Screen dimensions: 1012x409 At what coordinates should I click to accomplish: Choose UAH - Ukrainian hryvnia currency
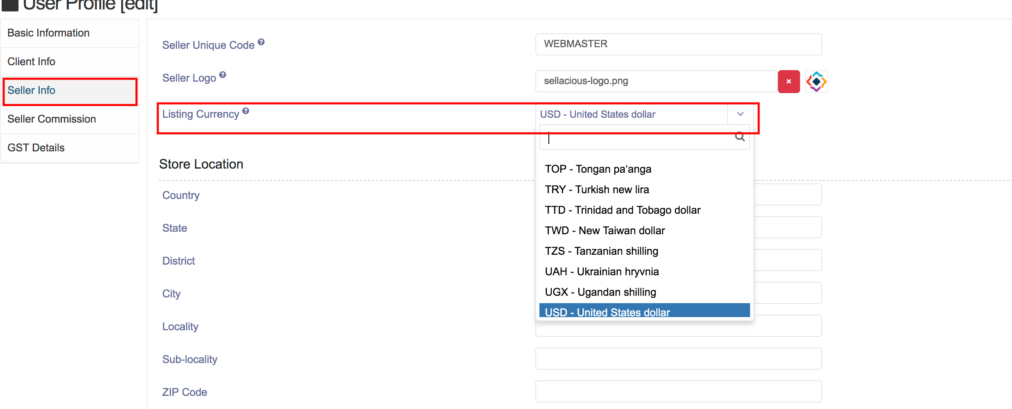(x=602, y=272)
